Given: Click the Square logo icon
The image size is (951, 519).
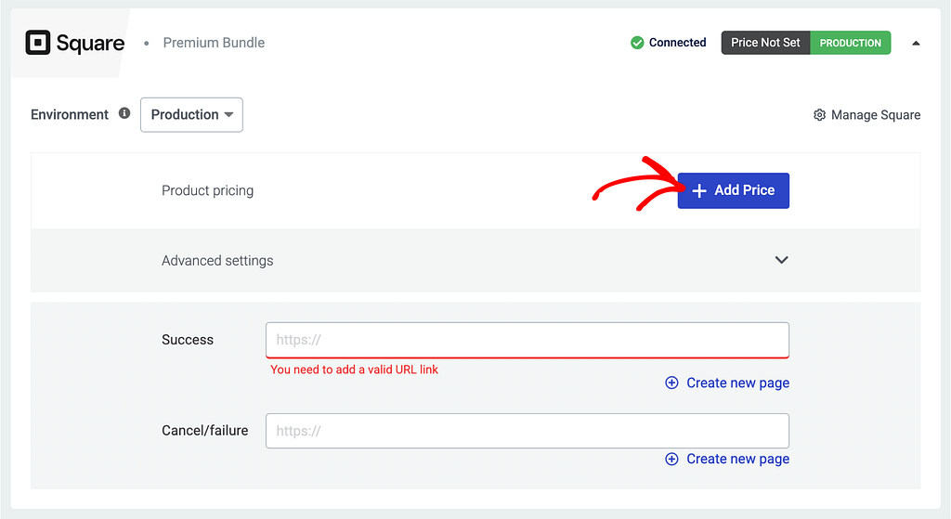Looking at the screenshot, I should (38, 43).
